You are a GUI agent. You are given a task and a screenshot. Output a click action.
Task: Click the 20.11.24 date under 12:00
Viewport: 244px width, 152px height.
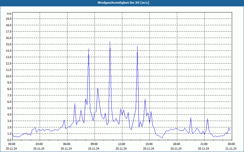click(121, 148)
